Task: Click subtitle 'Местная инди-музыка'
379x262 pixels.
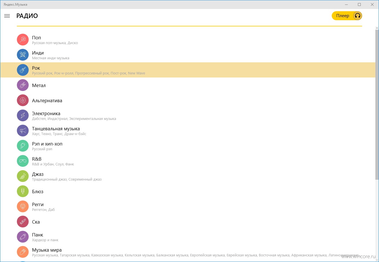Action: pos(51,58)
